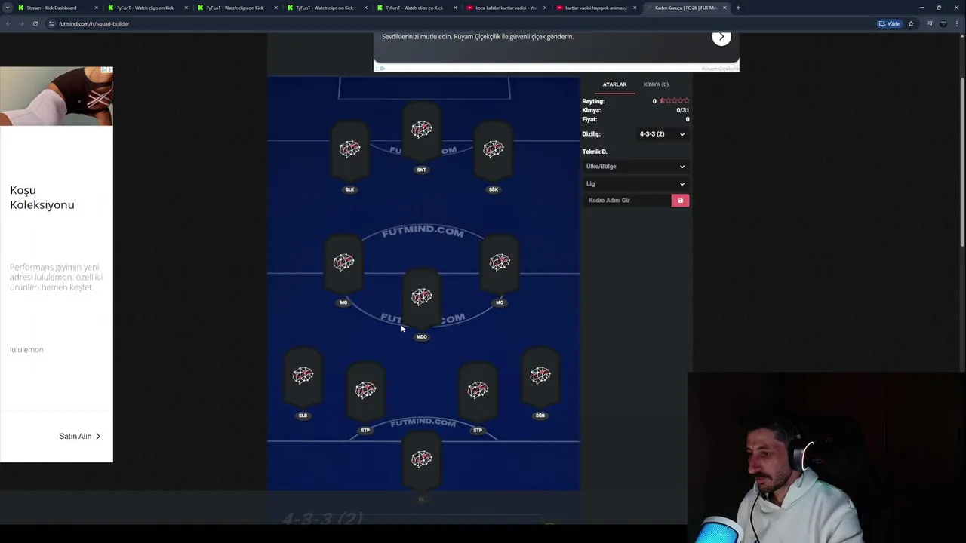This screenshot has height=543, width=966.
Task: Expand the Ülke/Bölge dropdown
Action: click(x=635, y=167)
